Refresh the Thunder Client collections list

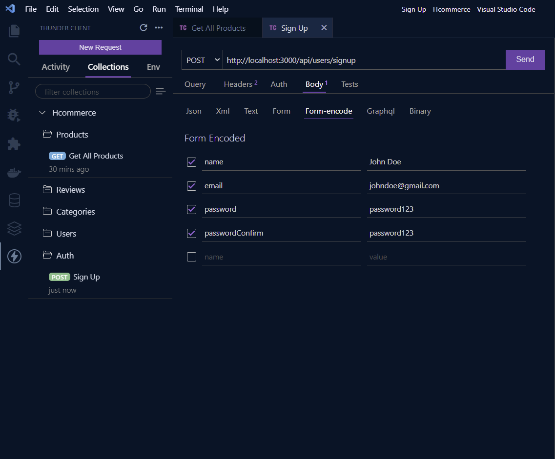click(x=143, y=28)
